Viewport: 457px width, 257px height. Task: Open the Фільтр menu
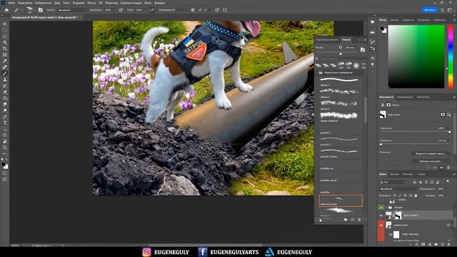click(91, 3)
